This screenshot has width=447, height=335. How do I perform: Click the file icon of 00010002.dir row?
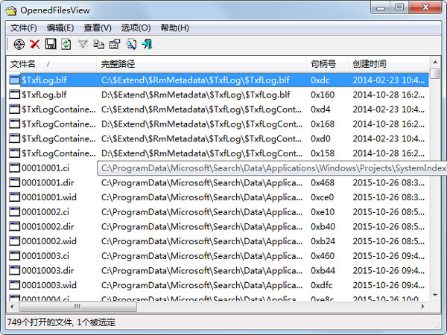click(x=15, y=226)
